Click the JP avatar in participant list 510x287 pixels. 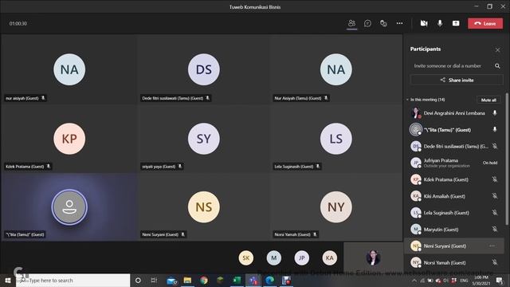coord(416,163)
